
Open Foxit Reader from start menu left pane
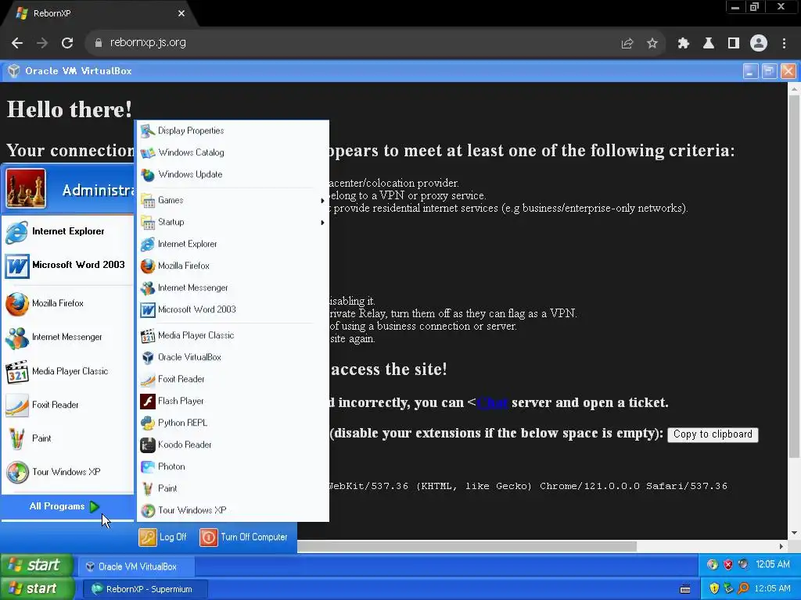click(x=67, y=405)
